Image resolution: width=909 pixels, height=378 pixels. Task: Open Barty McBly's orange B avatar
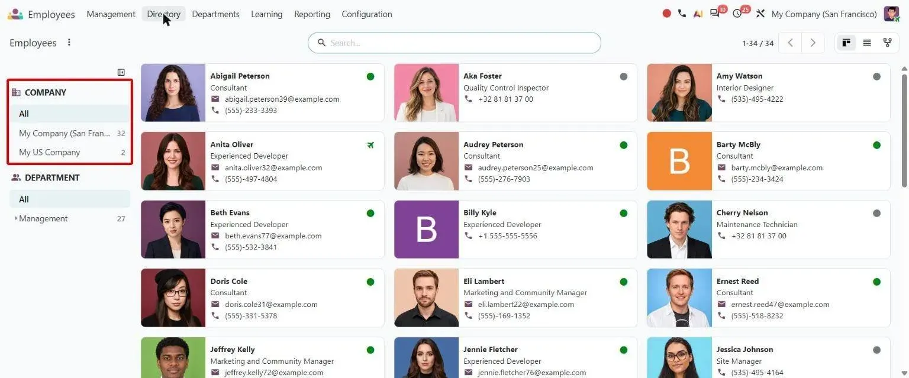click(x=679, y=161)
